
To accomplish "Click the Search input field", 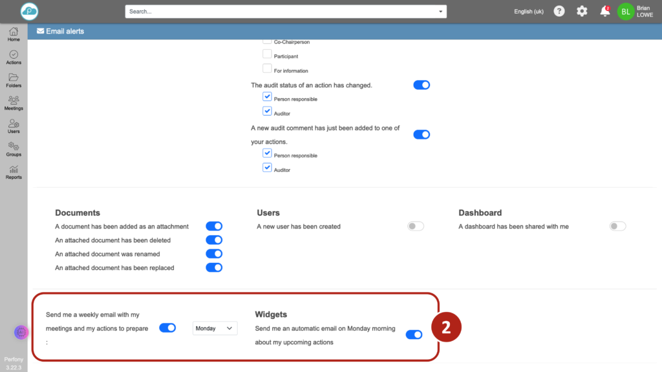I will click(x=278, y=12).
